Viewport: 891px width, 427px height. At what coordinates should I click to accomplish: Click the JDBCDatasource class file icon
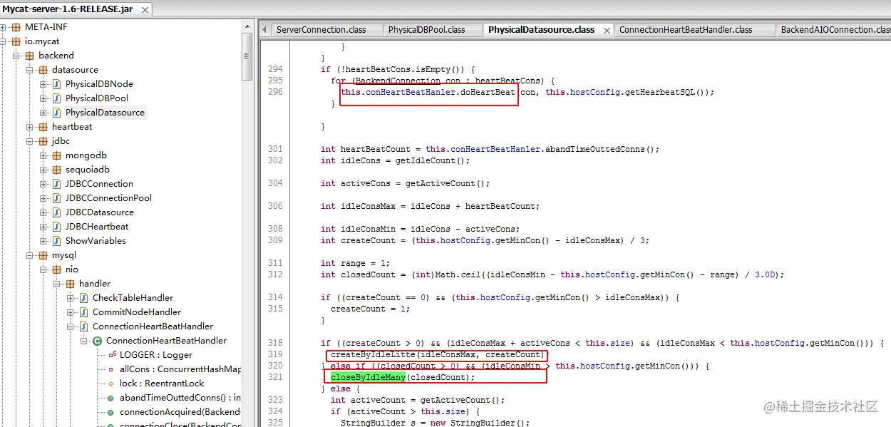point(56,212)
